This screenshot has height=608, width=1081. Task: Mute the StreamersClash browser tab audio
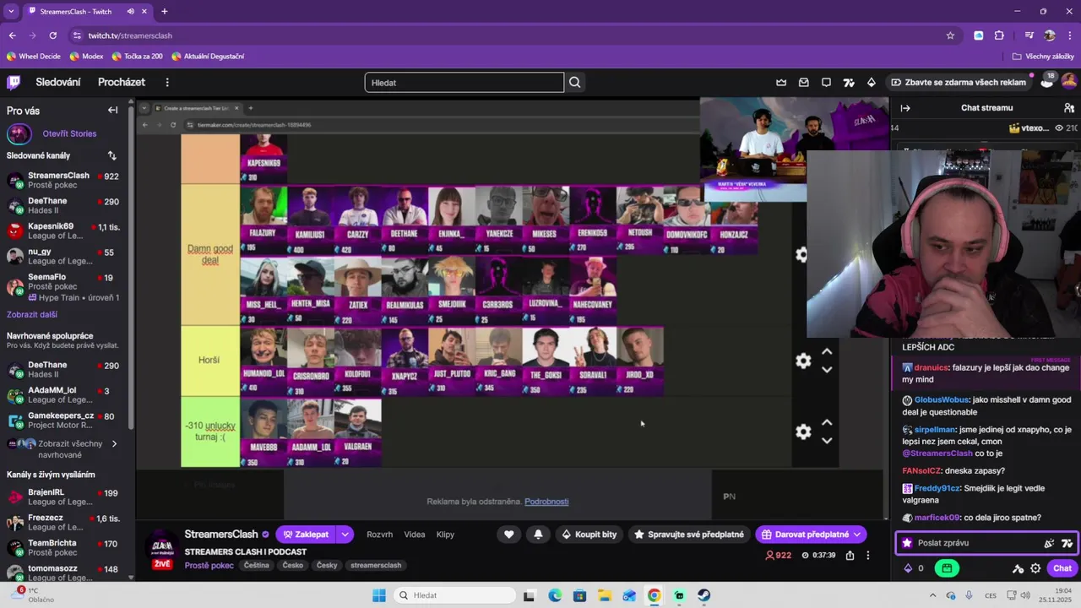pos(131,11)
